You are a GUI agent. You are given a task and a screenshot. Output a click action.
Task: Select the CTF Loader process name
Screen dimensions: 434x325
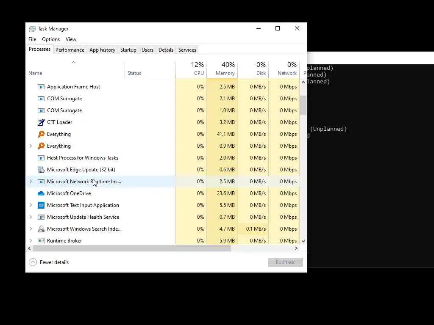click(x=59, y=122)
